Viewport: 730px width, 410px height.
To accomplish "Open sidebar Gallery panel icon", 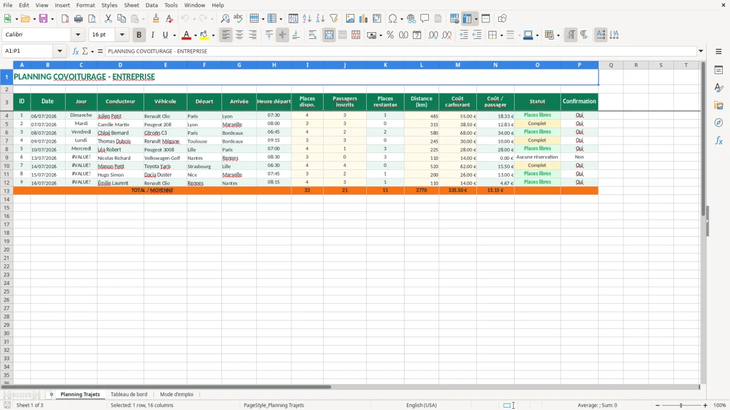I will click(718, 105).
